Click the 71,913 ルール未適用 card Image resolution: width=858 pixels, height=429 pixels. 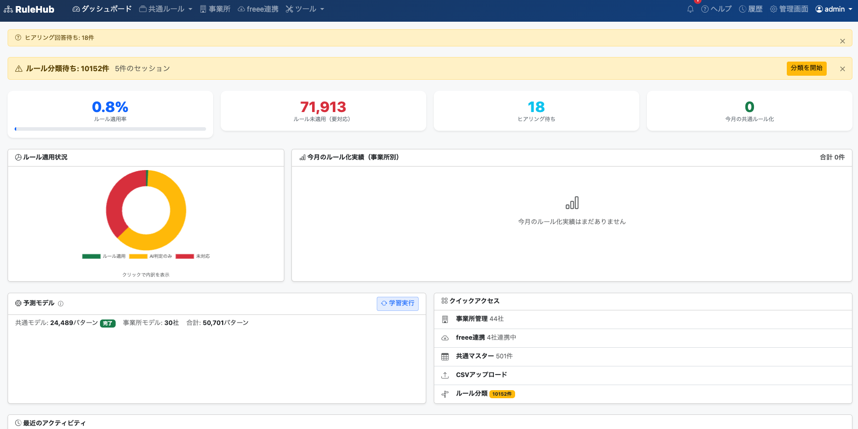click(323, 111)
